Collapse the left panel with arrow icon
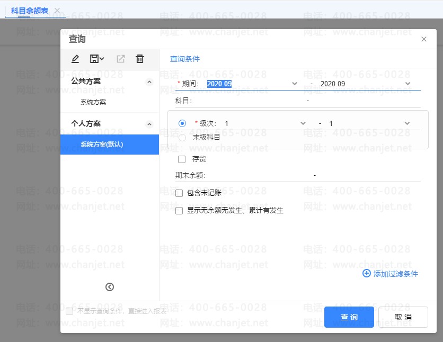 [110, 287]
